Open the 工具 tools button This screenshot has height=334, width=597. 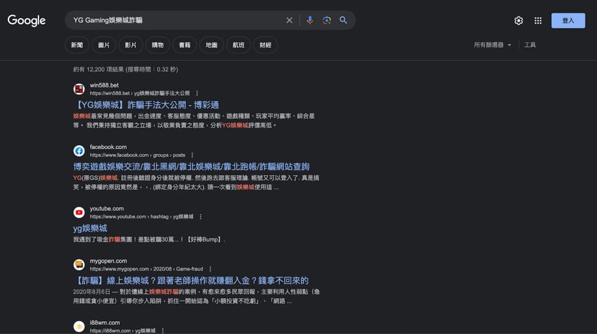tap(529, 45)
